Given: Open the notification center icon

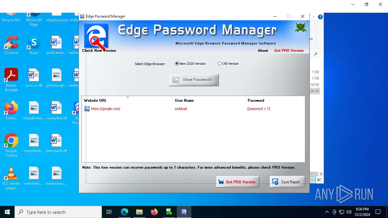Looking at the screenshot, I should (x=378, y=212).
